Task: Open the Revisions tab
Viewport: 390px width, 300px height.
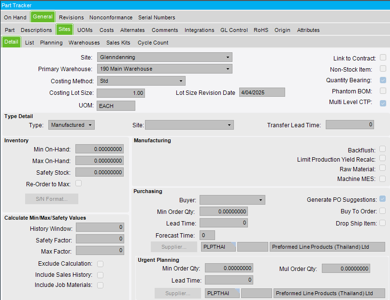Action: tap(72, 17)
